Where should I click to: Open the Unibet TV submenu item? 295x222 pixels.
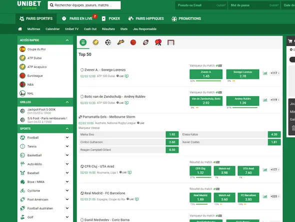click(71, 29)
